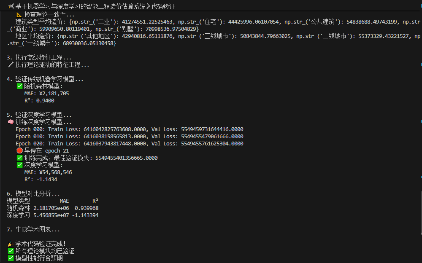Click the green check beside 训练完成
Screen dimensions: 422x263
click(19, 158)
